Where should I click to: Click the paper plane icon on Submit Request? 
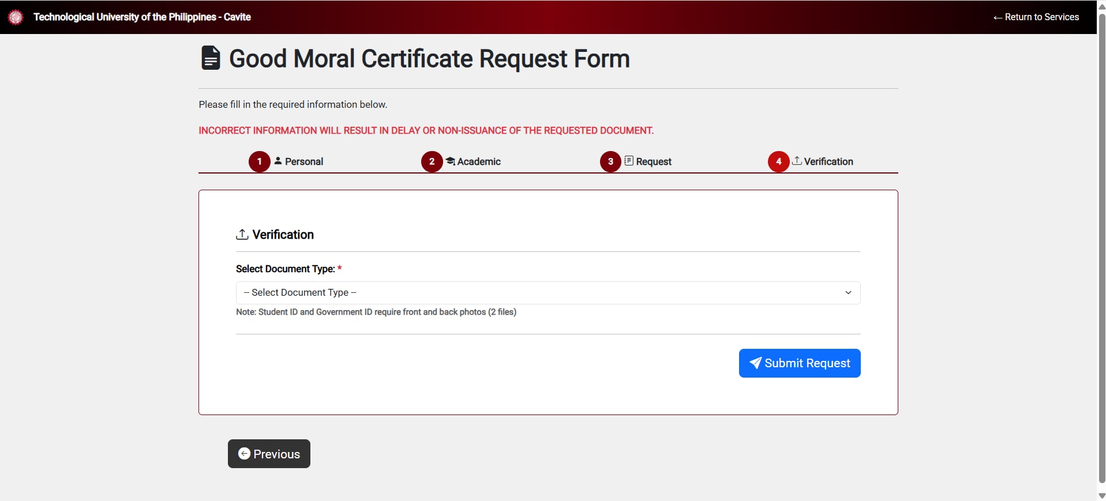point(755,363)
